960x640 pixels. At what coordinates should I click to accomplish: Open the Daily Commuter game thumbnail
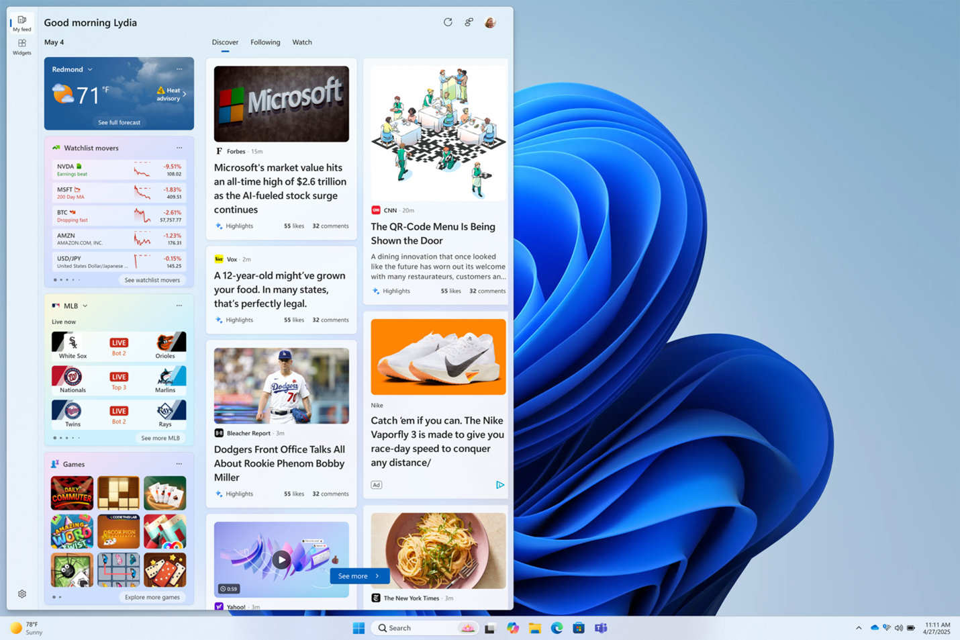tap(72, 492)
